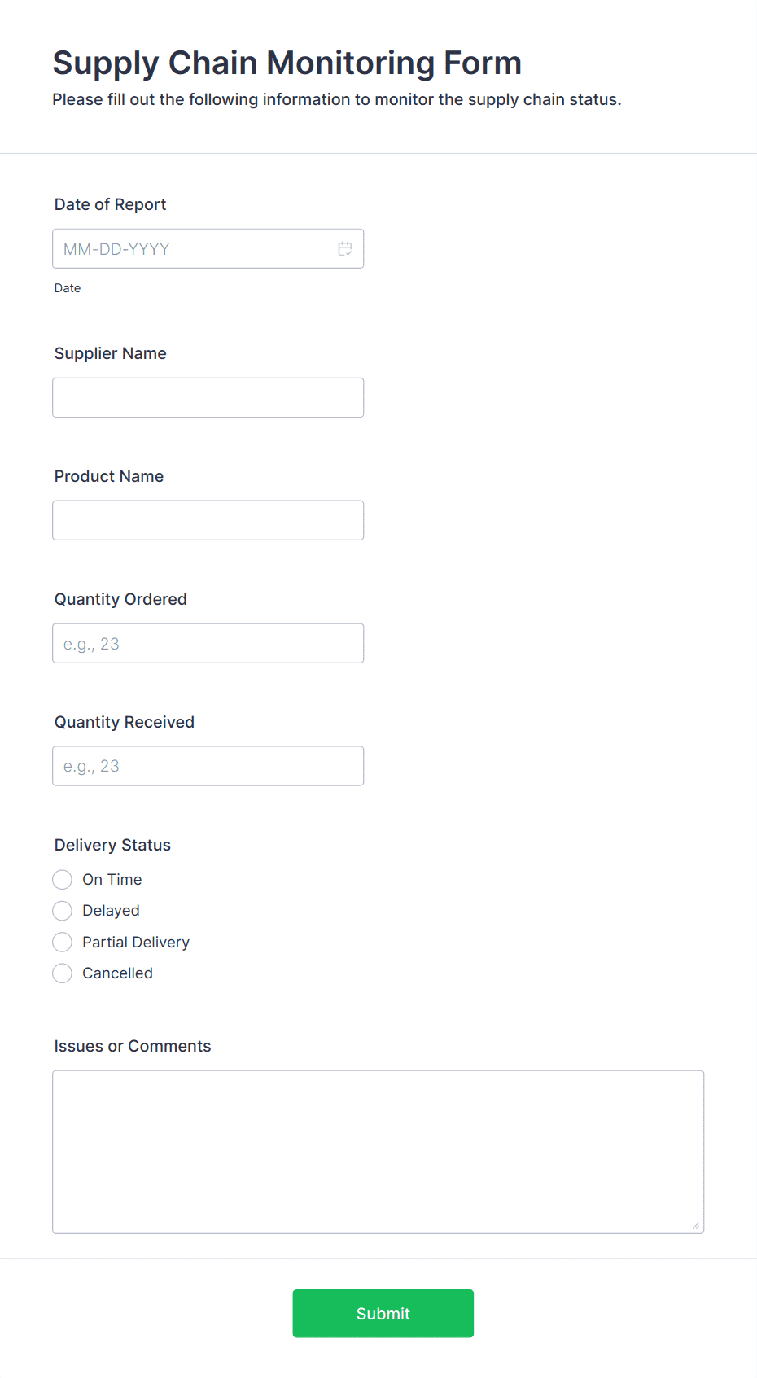
Task: Click the Date of Report input field
Action: (x=208, y=249)
